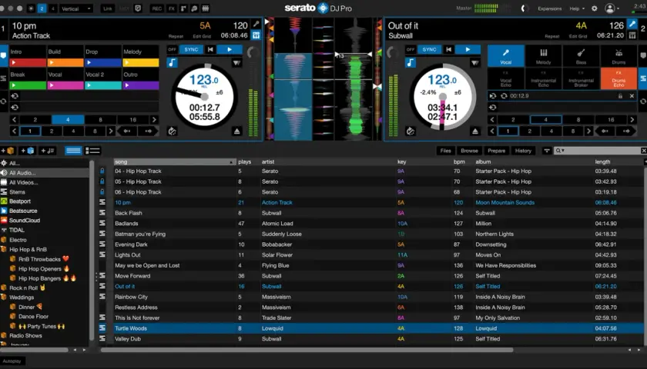
Task: Show smaller loop sizes arrow on Out of it deck
Action: tap(492, 120)
